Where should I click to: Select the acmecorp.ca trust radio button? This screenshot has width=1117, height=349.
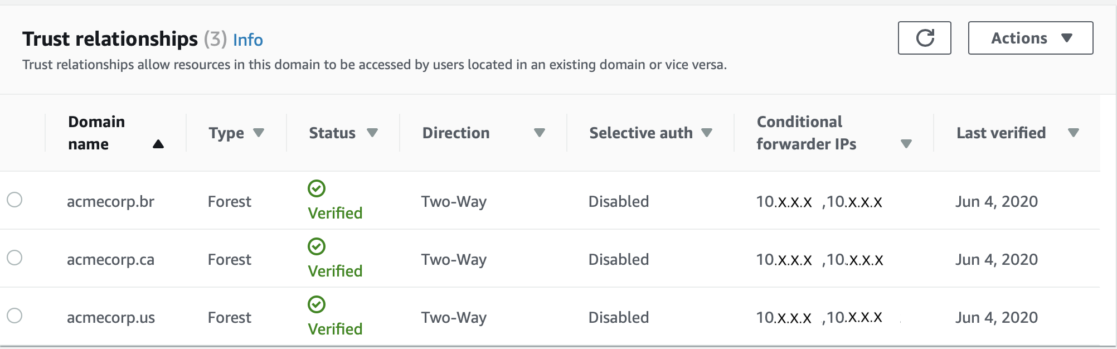(14, 258)
